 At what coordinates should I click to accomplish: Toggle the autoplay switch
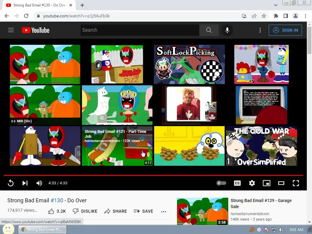221,183
